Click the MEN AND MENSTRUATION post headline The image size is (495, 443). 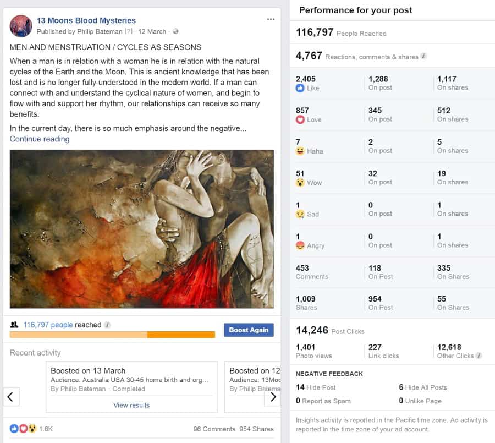[x=106, y=47]
